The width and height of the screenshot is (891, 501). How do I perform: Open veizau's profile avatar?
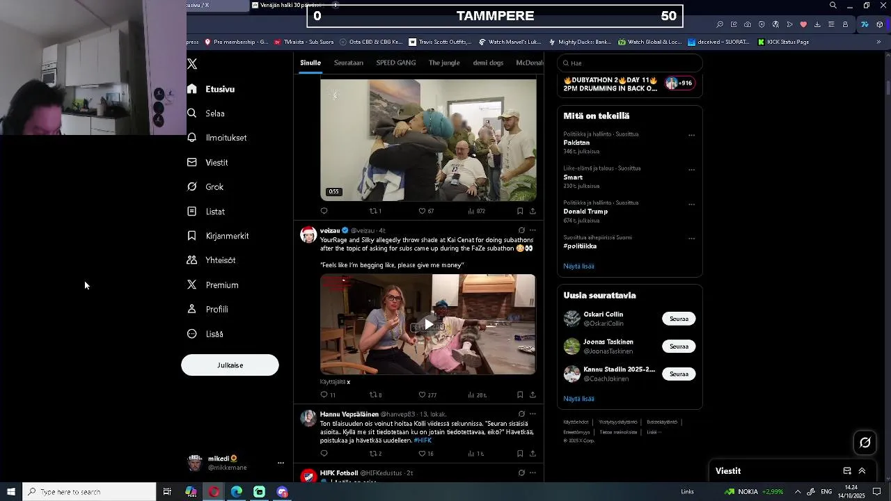[308, 234]
